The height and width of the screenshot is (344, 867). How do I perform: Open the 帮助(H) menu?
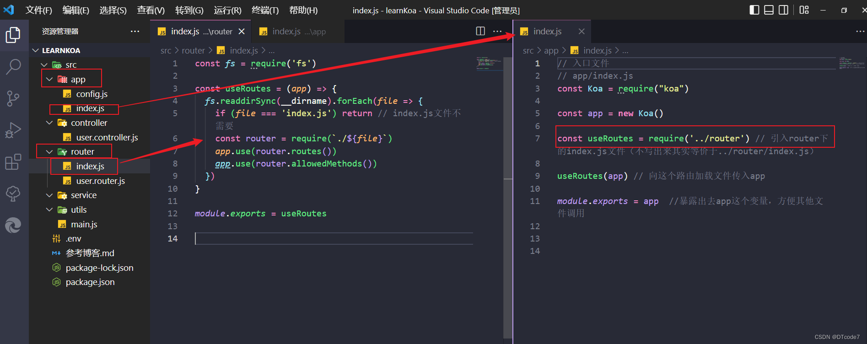coord(303,10)
